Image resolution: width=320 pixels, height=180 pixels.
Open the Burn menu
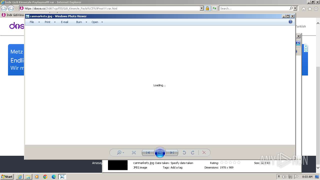click(x=79, y=22)
